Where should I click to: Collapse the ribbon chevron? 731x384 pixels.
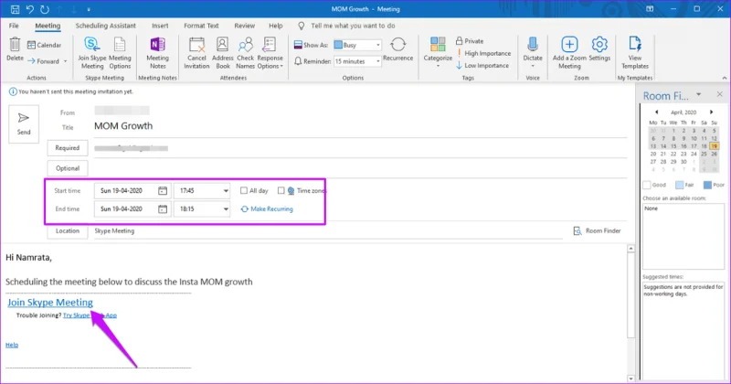click(724, 78)
